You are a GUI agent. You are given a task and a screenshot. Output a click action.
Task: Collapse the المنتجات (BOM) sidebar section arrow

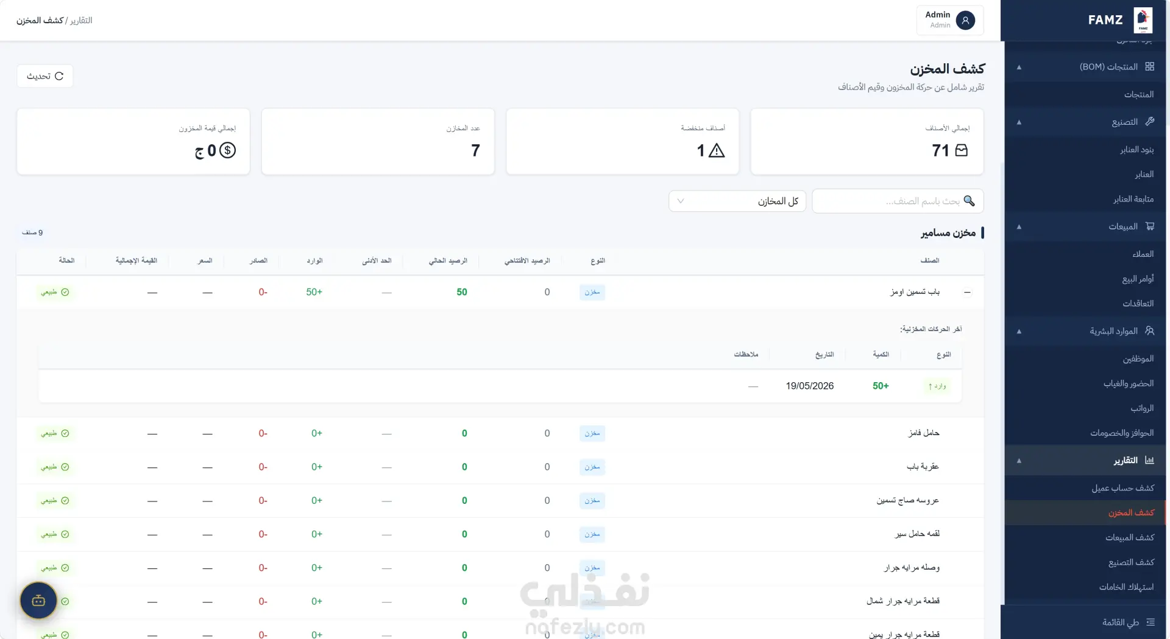1019,67
